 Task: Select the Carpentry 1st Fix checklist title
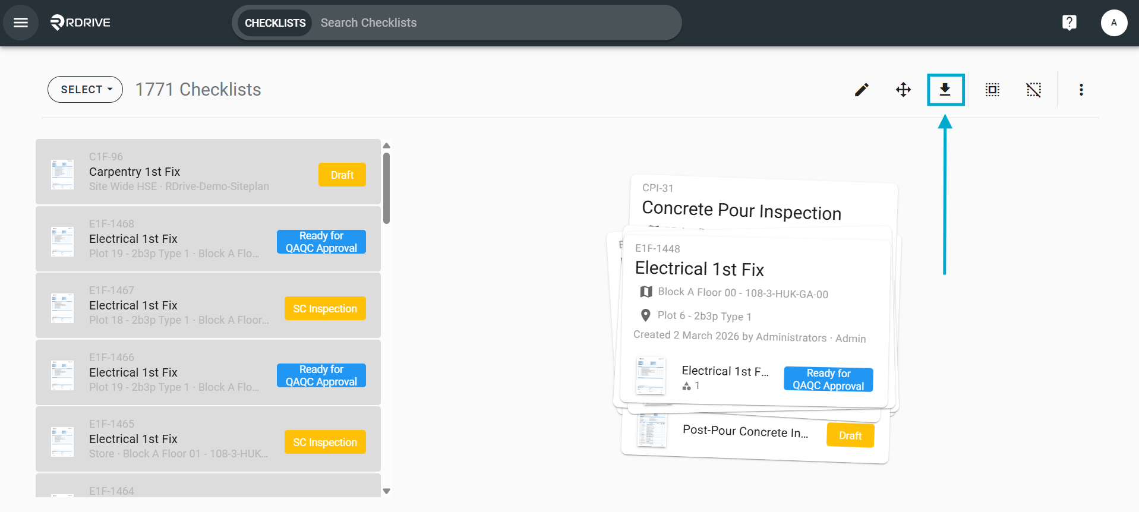134,172
